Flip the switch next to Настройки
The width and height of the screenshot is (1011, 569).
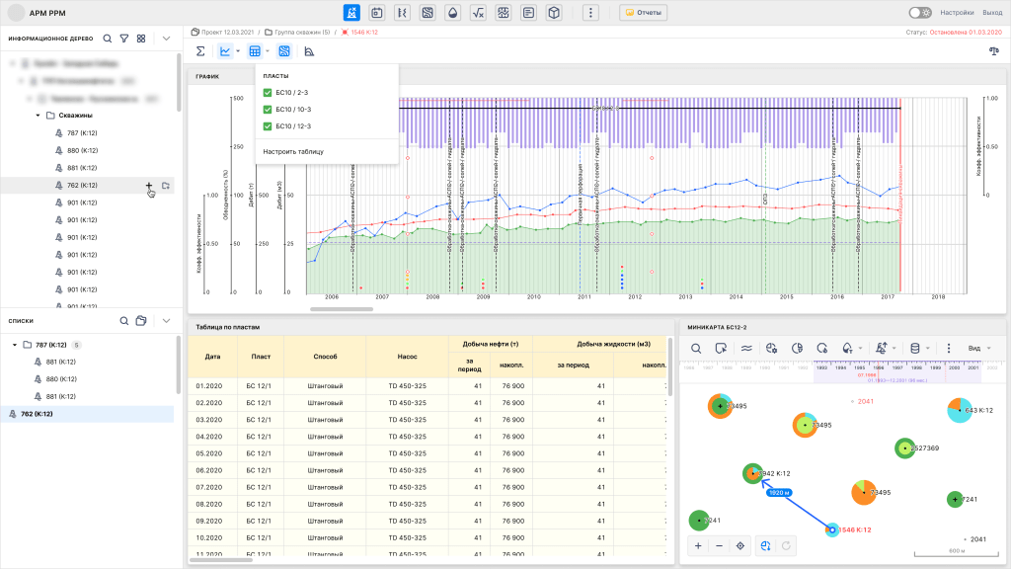pos(919,13)
